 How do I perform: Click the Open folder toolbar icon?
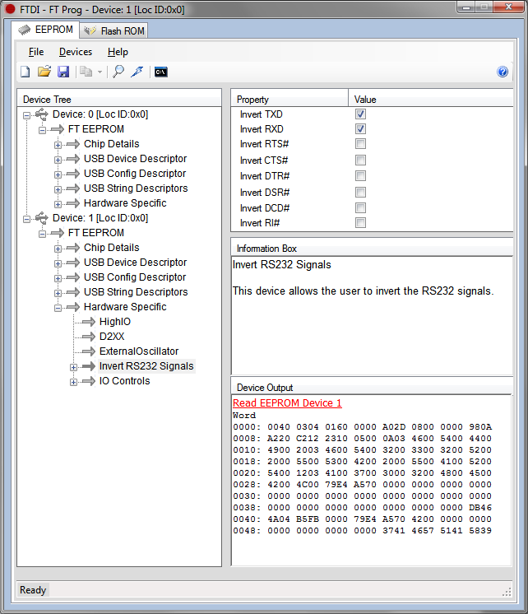point(44,72)
